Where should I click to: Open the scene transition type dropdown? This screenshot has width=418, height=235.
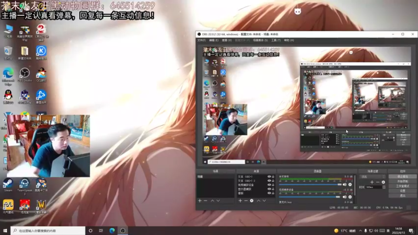coord(373,177)
